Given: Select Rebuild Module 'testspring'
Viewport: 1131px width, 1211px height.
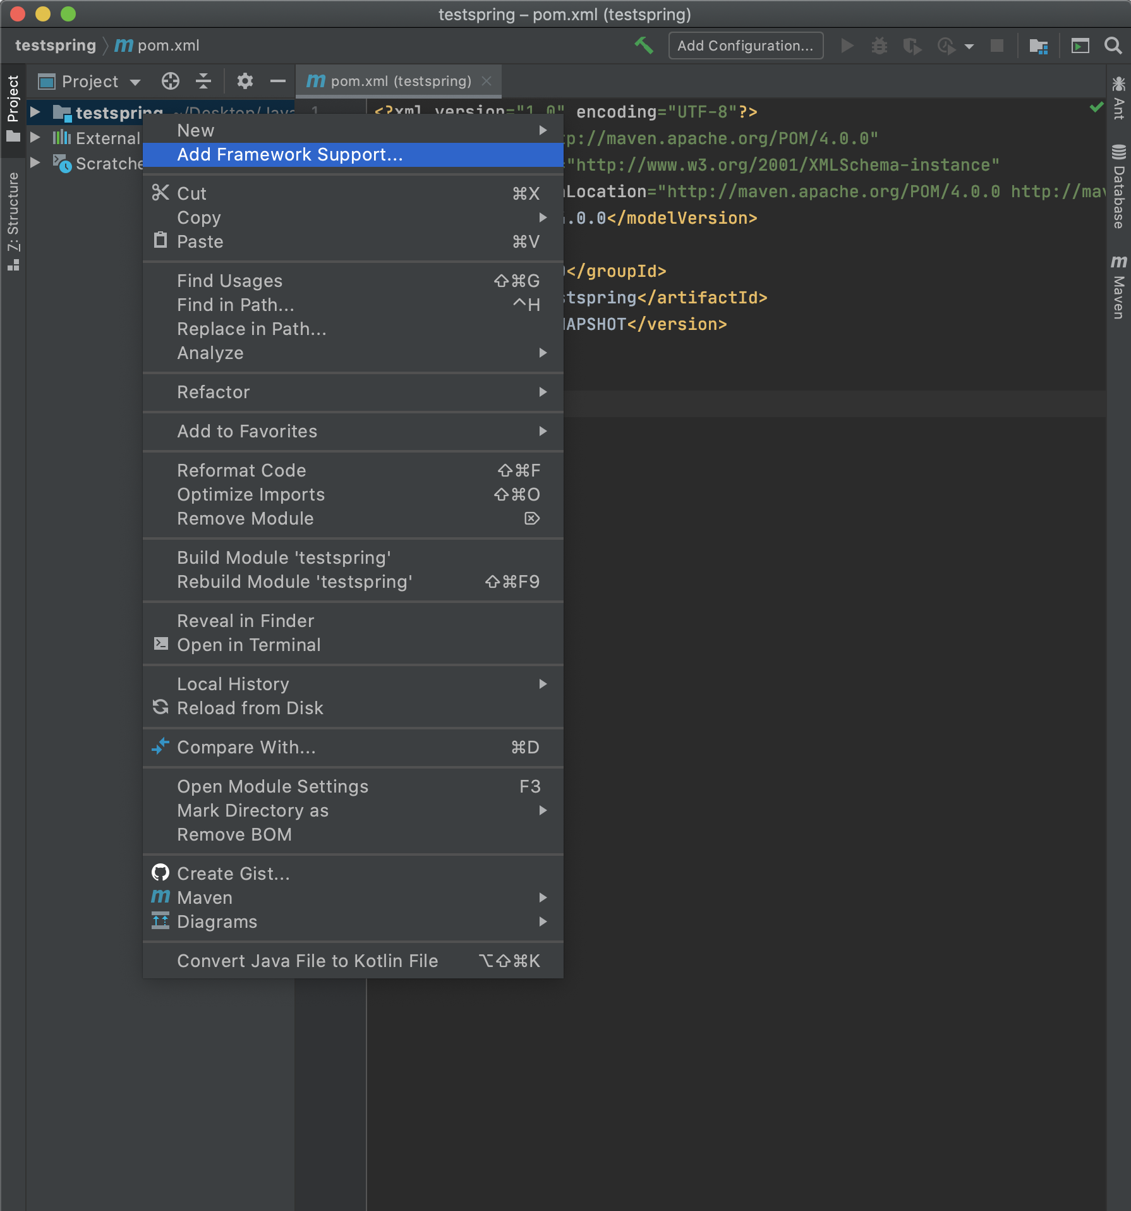Looking at the screenshot, I should pyautogui.click(x=353, y=581).
